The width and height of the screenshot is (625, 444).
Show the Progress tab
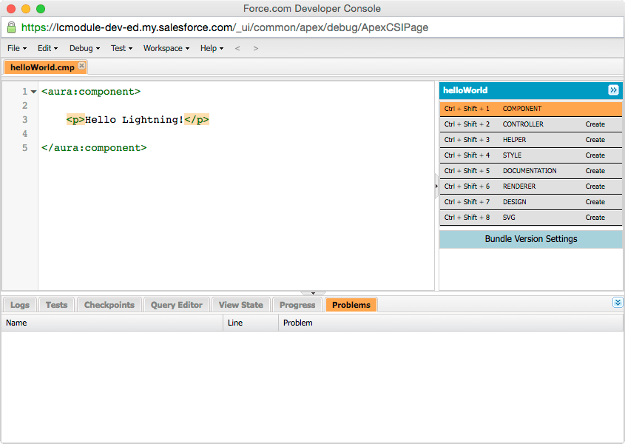tap(297, 305)
